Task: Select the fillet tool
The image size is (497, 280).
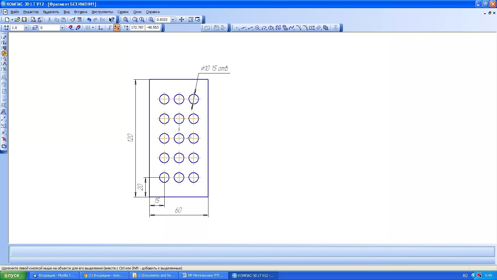Action: (x=305, y=28)
